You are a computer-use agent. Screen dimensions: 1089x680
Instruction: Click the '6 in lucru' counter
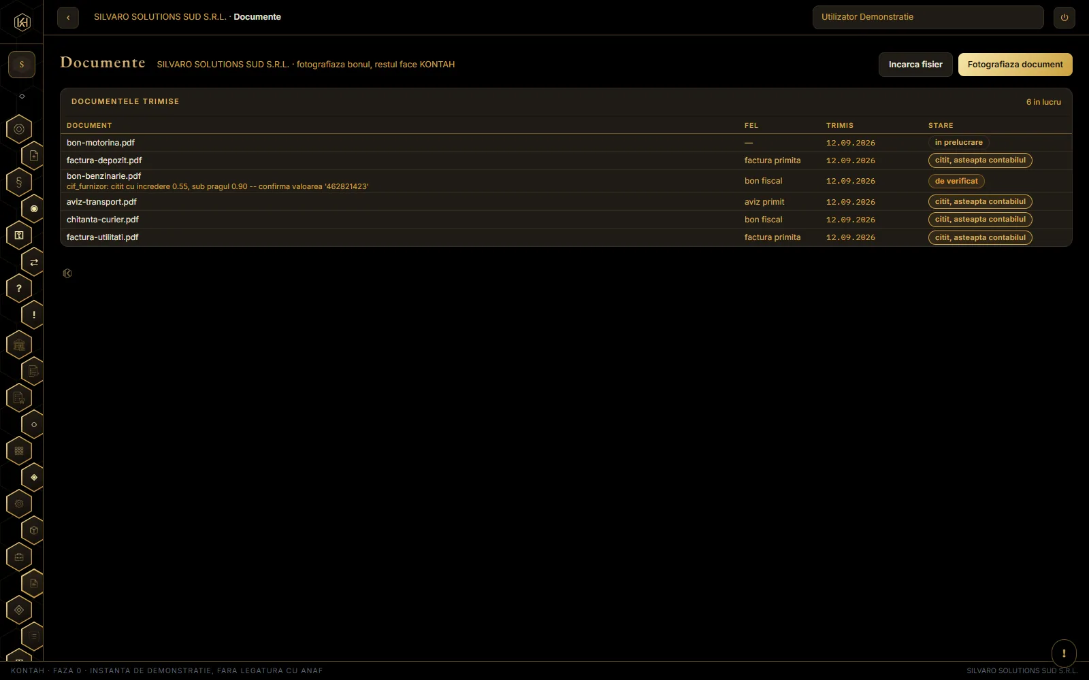pyautogui.click(x=1043, y=102)
